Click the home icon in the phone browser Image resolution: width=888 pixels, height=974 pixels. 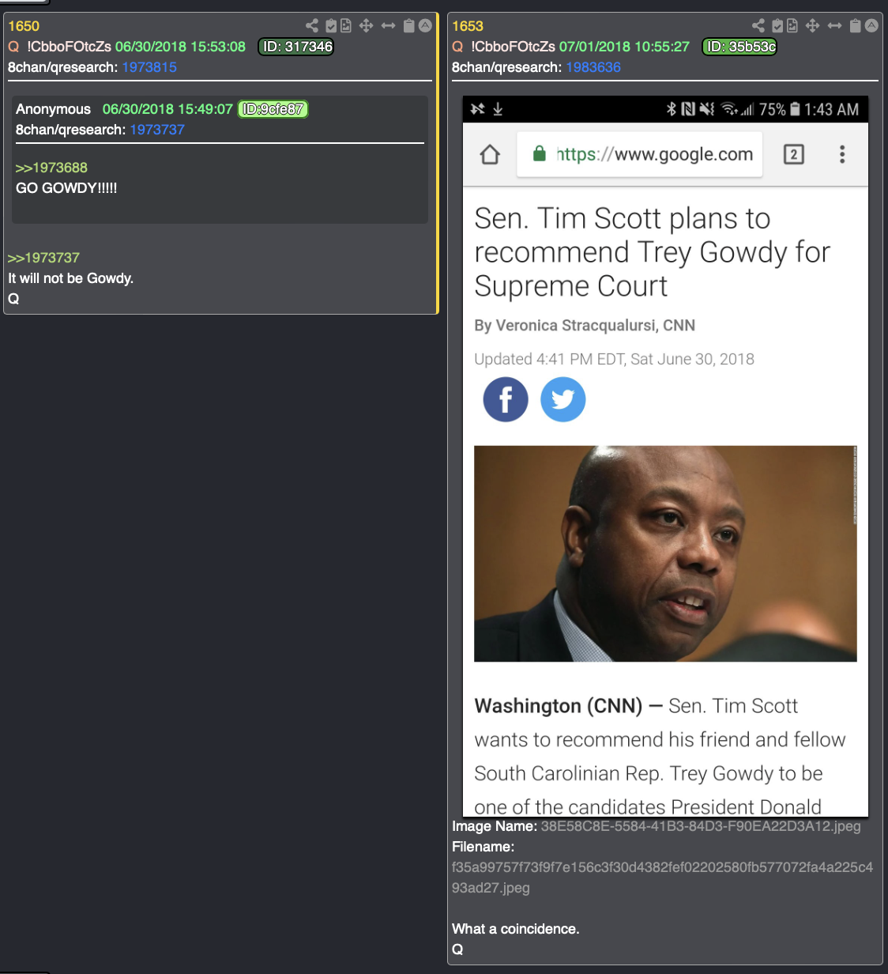[490, 154]
